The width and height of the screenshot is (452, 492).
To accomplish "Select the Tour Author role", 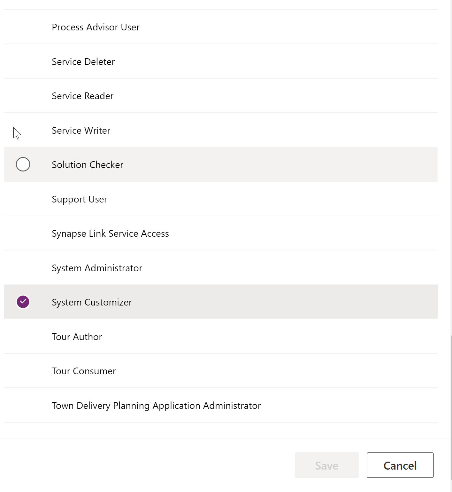I will pos(77,337).
